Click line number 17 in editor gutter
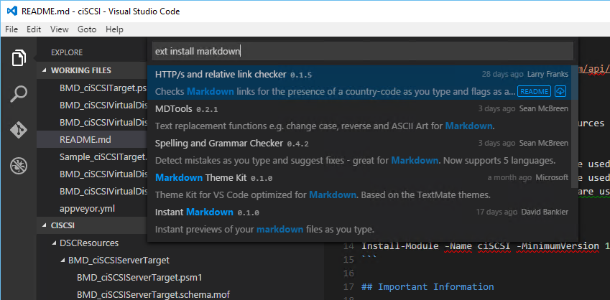 tap(349, 287)
